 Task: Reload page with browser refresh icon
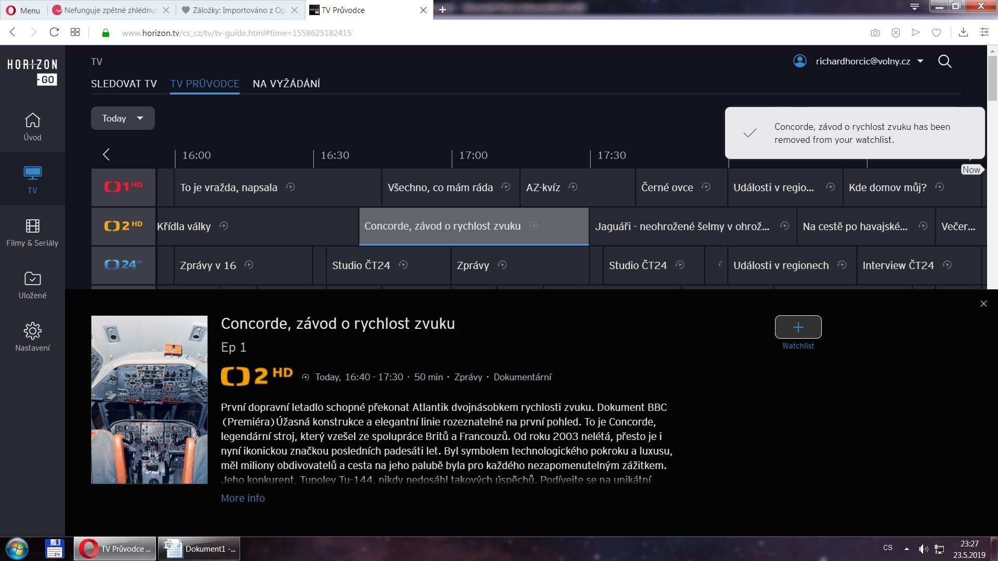tap(54, 32)
